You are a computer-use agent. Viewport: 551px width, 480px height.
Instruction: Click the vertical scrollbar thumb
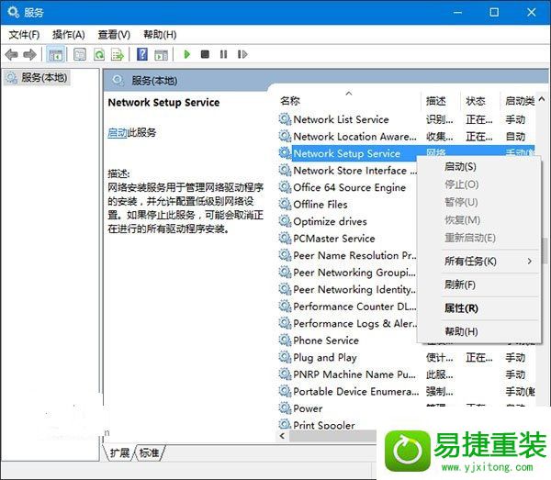click(545, 251)
